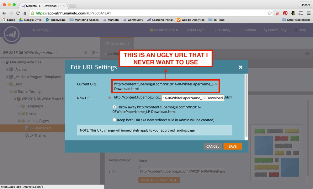Collapse the Marketing Activities tree node
Viewport: 313px width, 189px height.
3,62
